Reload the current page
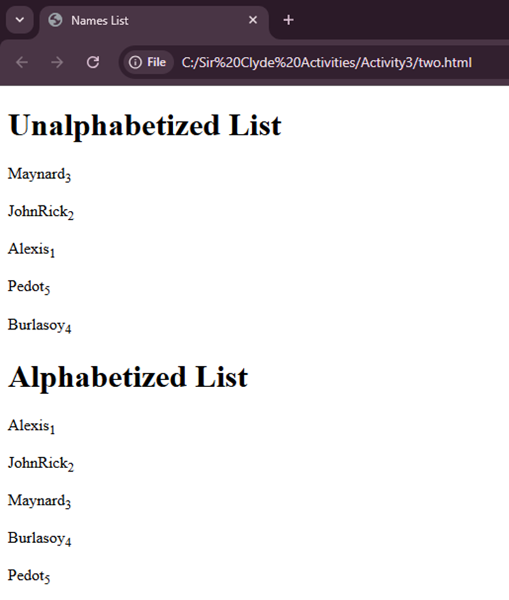Image resolution: width=509 pixels, height=600 pixels. (93, 63)
